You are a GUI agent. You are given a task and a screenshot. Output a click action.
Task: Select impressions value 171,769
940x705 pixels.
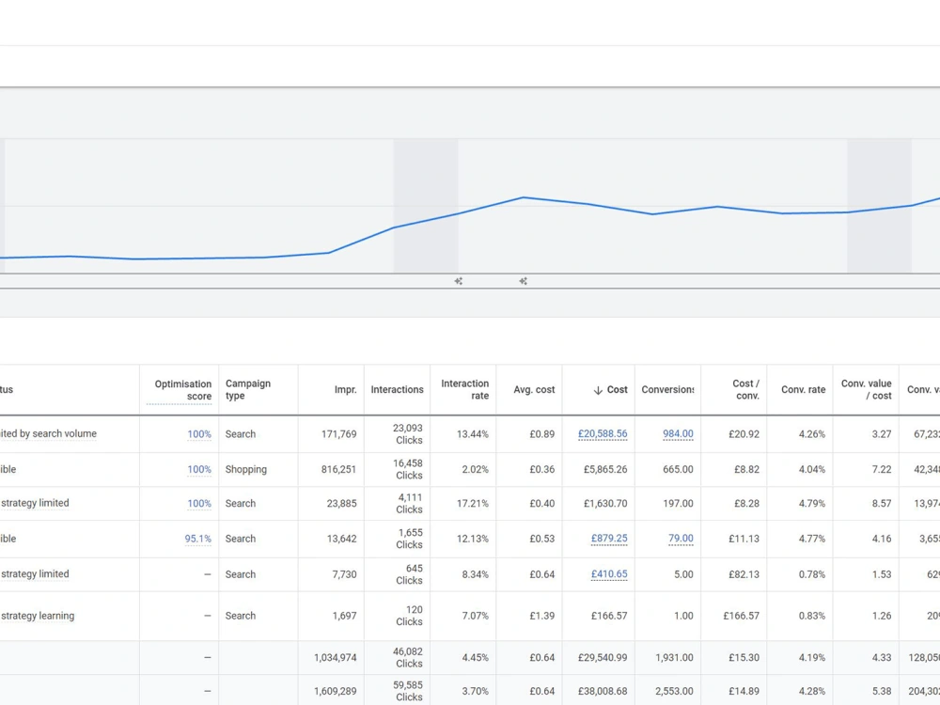(338, 434)
